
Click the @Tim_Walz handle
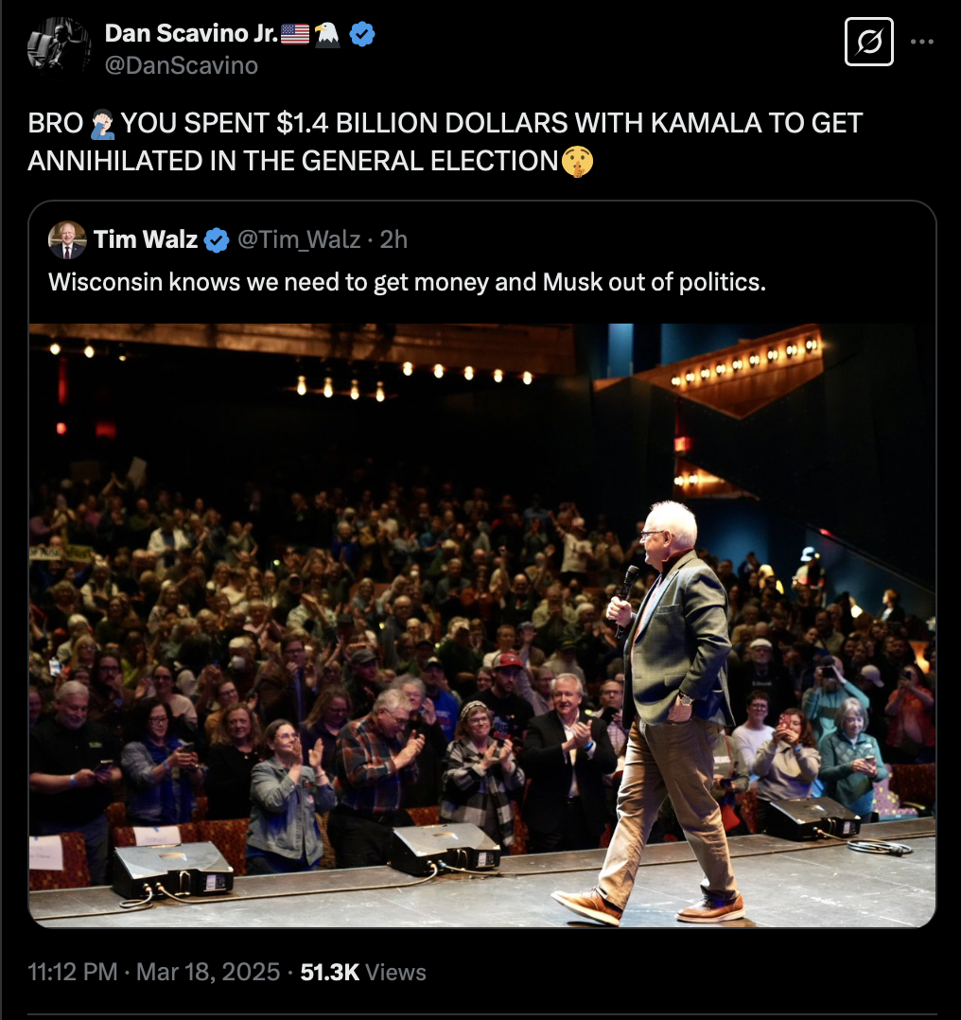(x=299, y=239)
